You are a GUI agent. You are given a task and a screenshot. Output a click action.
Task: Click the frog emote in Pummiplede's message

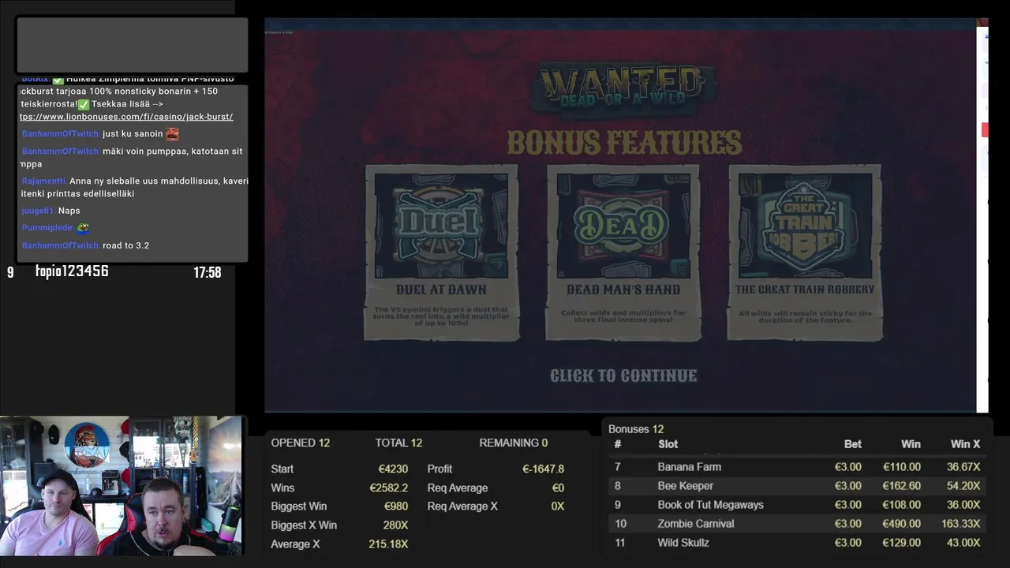click(x=83, y=228)
